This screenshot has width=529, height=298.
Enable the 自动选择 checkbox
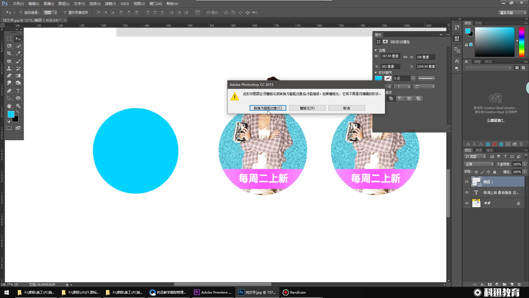click(x=21, y=12)
